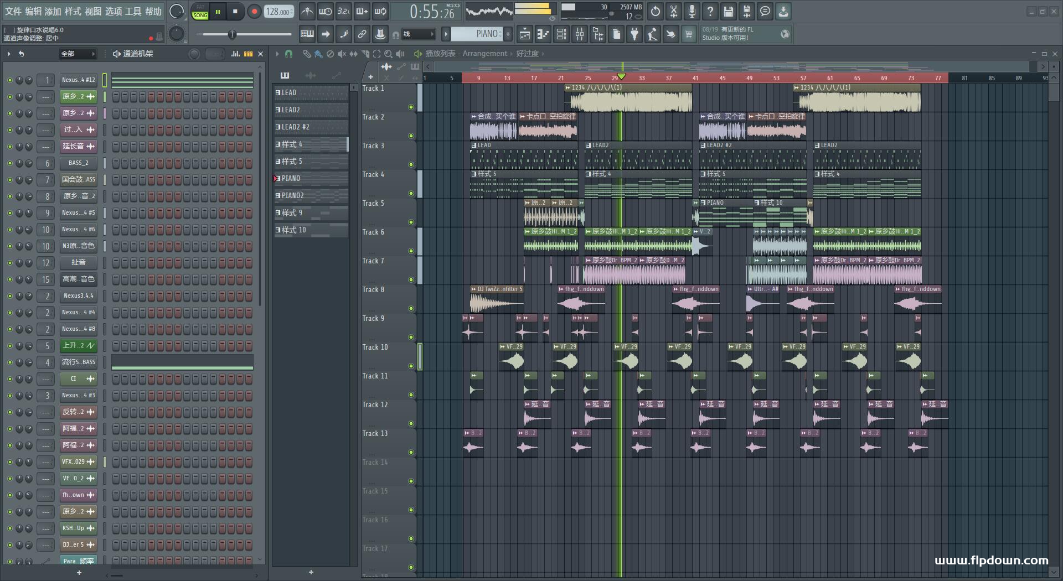Toggle PAT/SONG mode switch
The width and height of the screenshot is (1063, 581).
(200, 12)
